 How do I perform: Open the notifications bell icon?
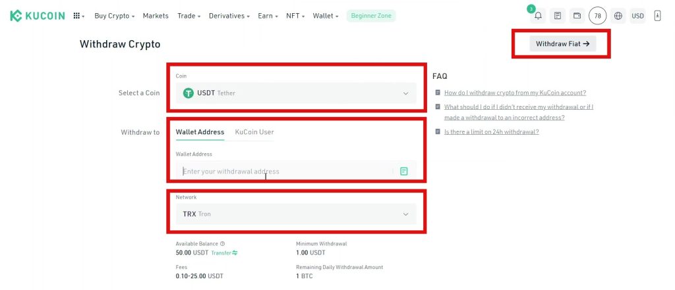point(538,16)
